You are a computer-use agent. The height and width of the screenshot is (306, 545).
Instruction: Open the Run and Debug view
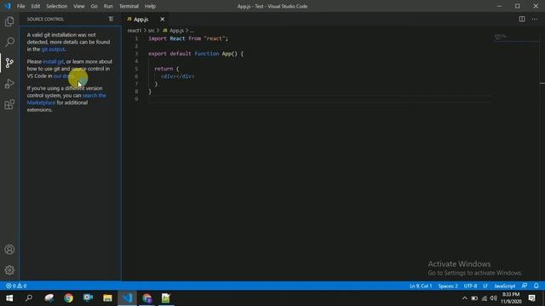(x=9, y=83)
